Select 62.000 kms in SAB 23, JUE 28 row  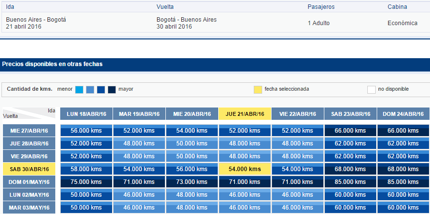(x=351, y=143)
